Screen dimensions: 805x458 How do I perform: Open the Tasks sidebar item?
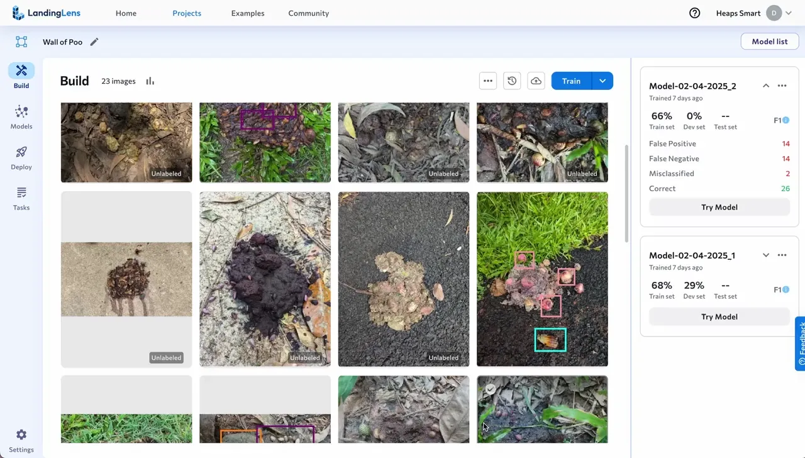[x=21, y=198]
